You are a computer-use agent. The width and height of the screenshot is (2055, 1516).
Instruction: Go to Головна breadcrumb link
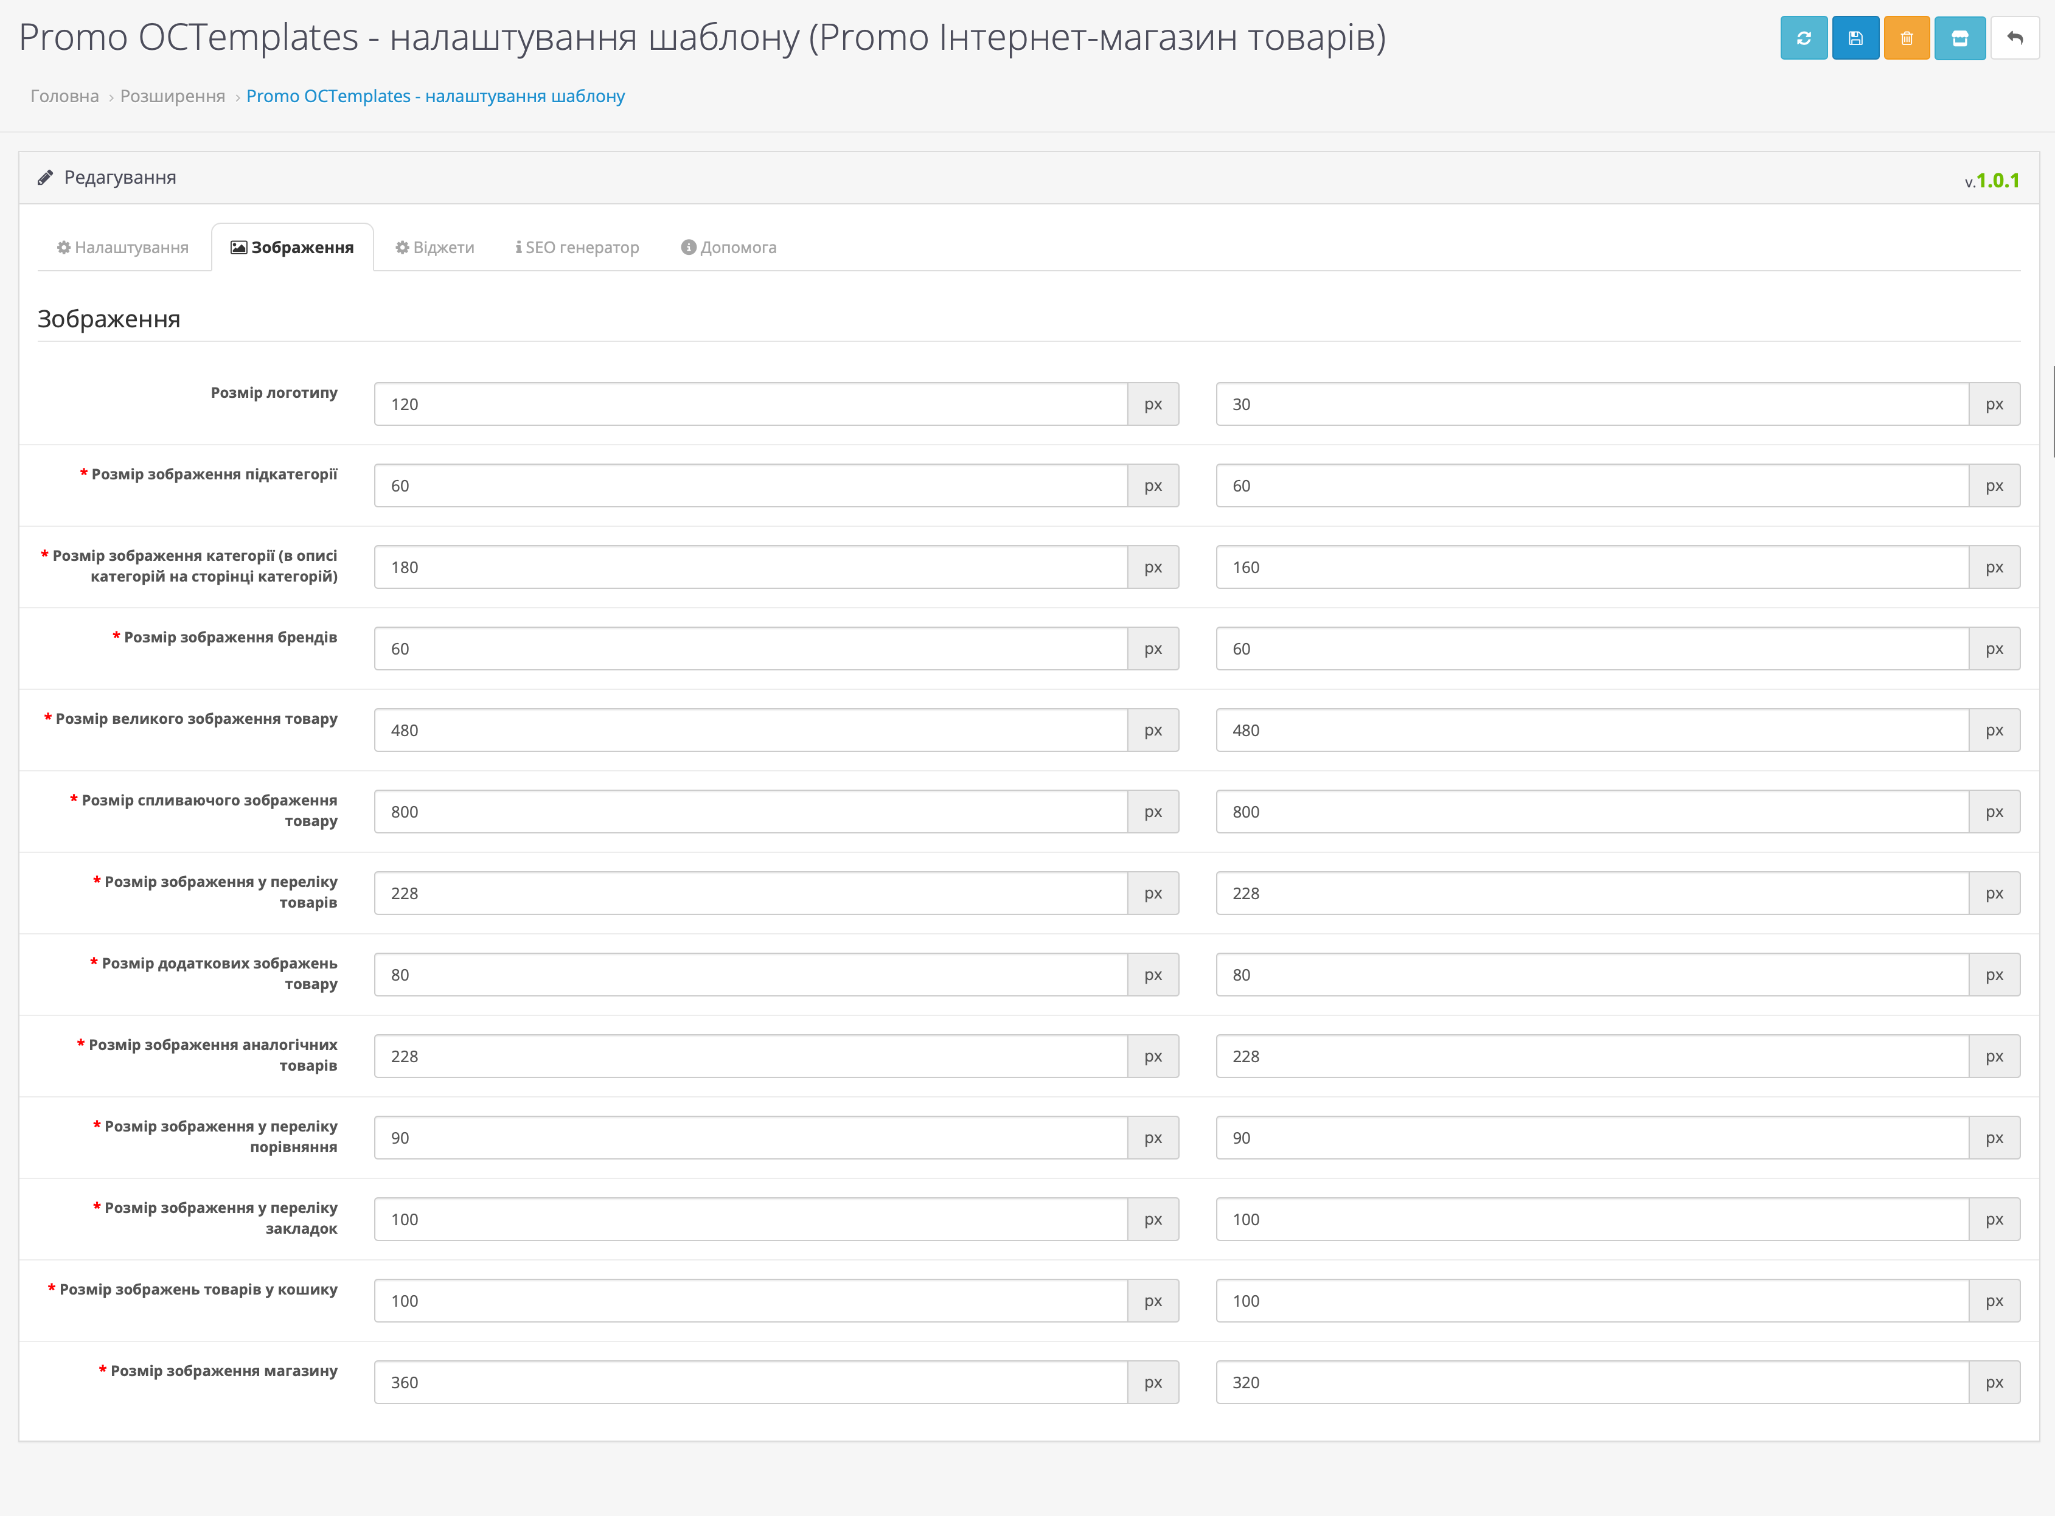click(64, 96)
